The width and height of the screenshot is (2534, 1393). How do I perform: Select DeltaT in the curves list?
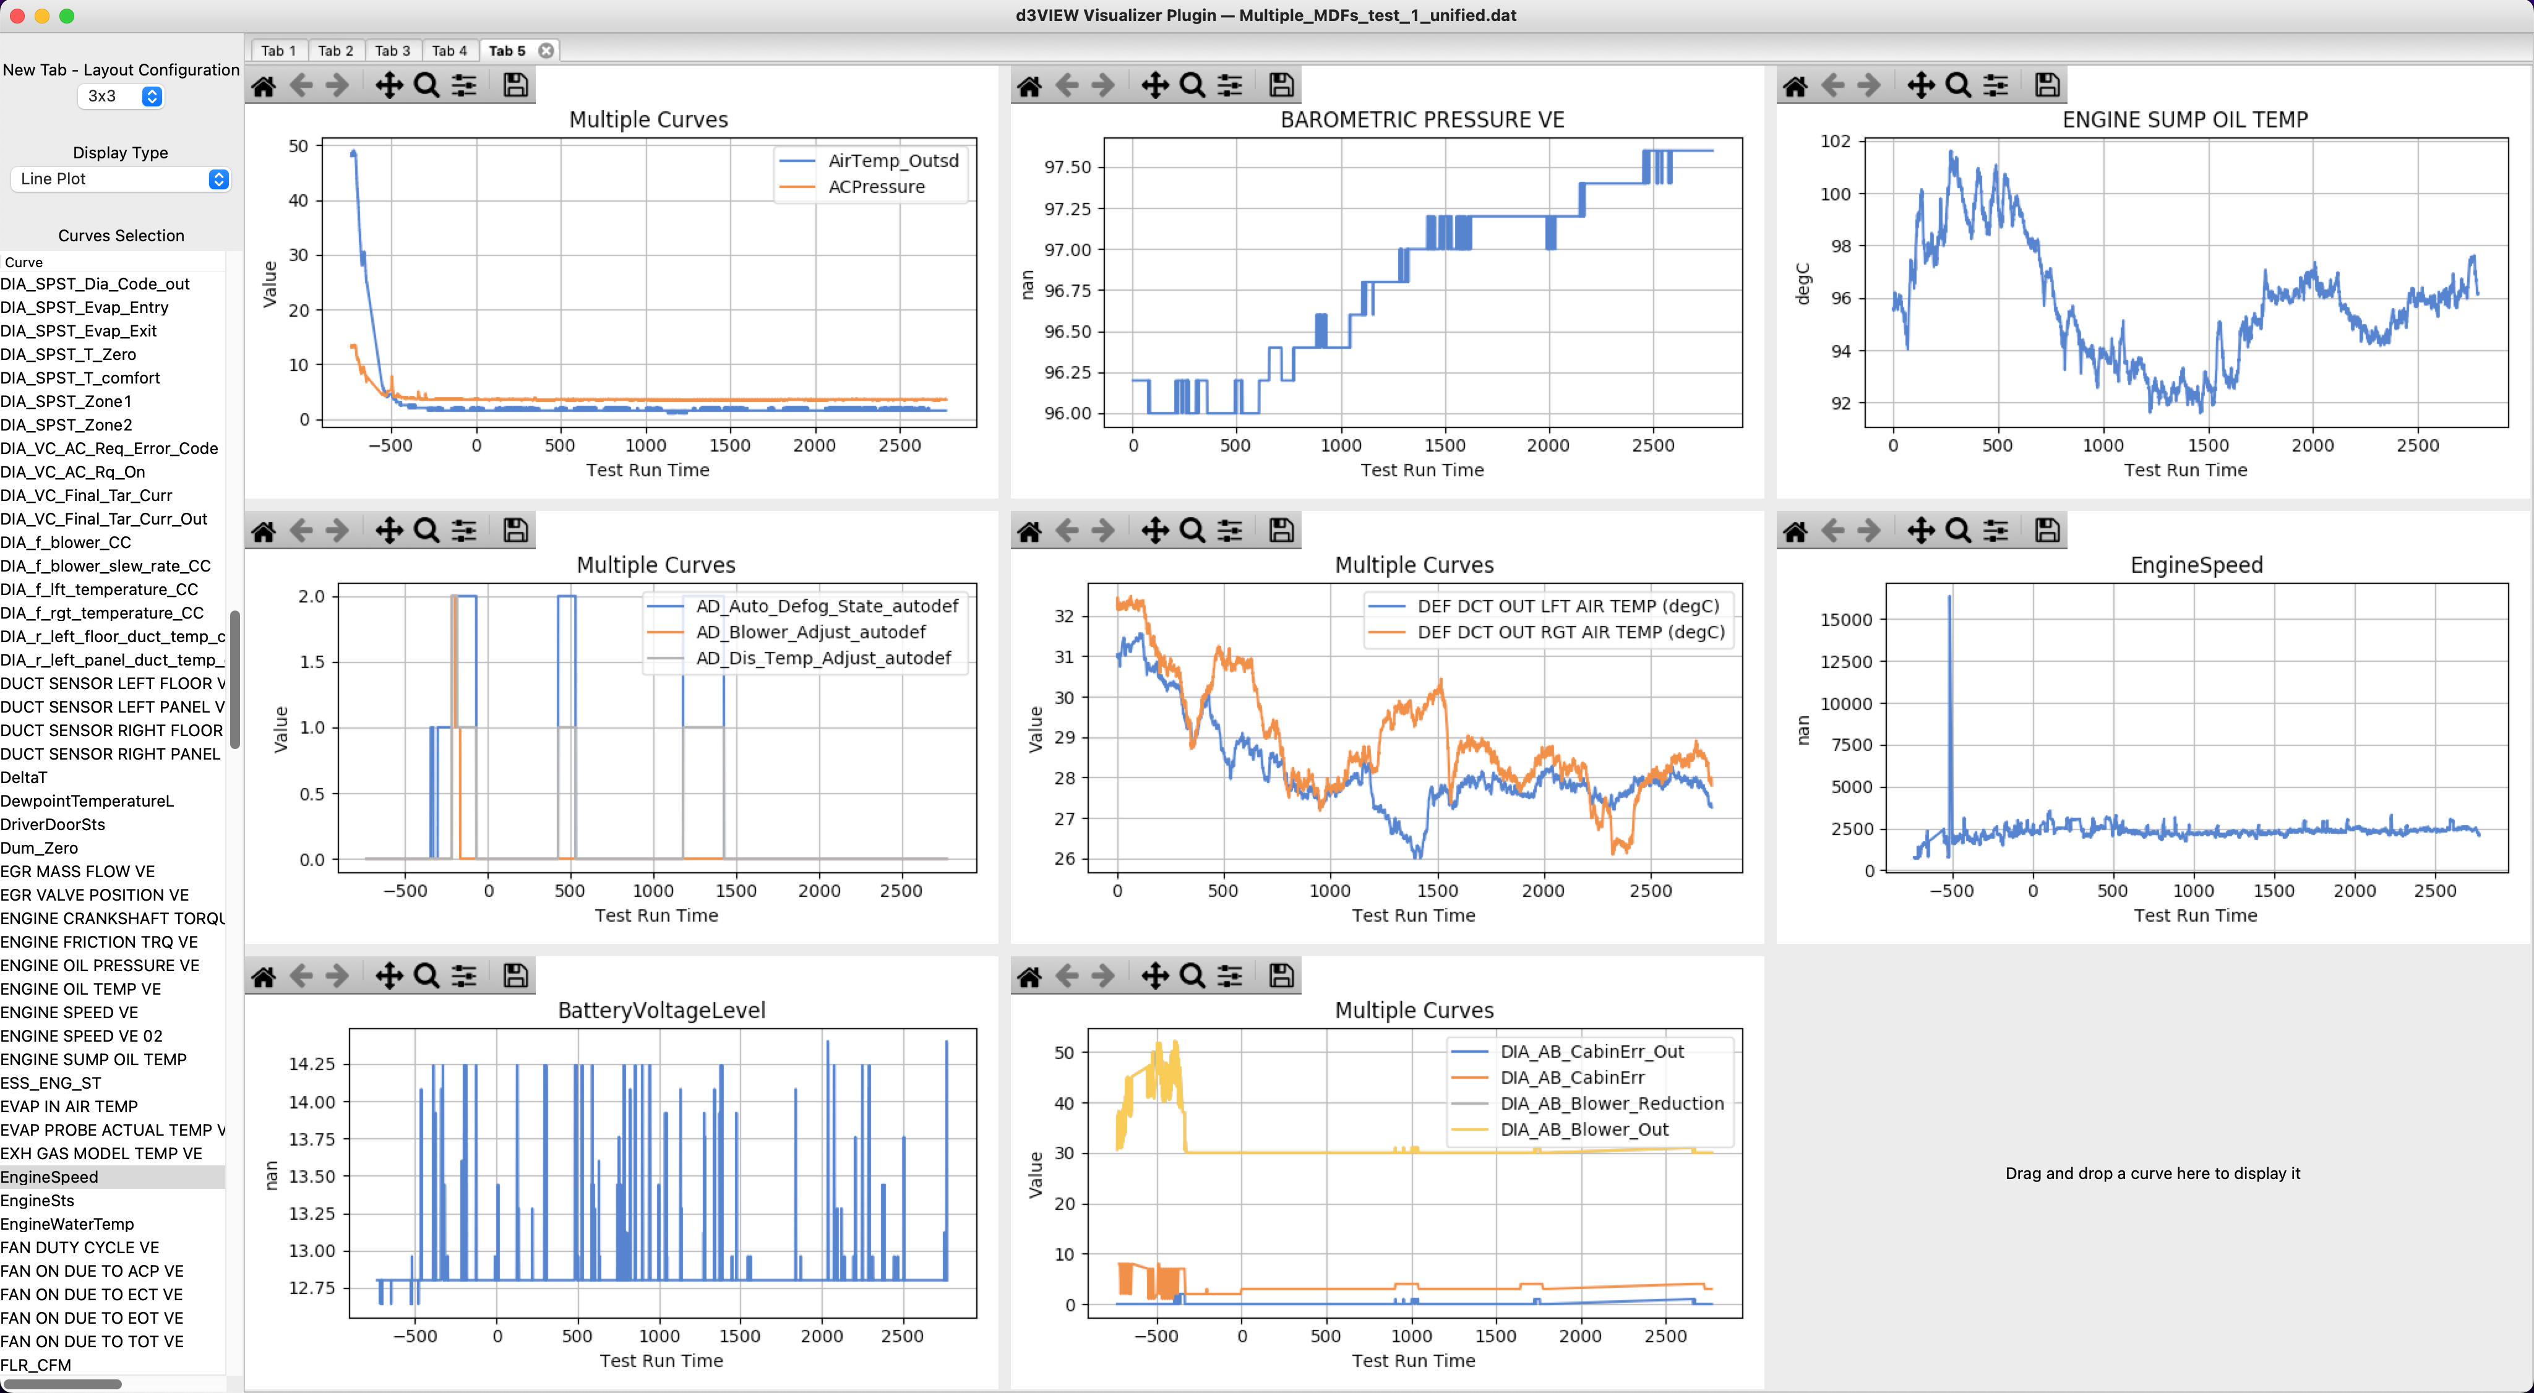click(x=112, y=777)
